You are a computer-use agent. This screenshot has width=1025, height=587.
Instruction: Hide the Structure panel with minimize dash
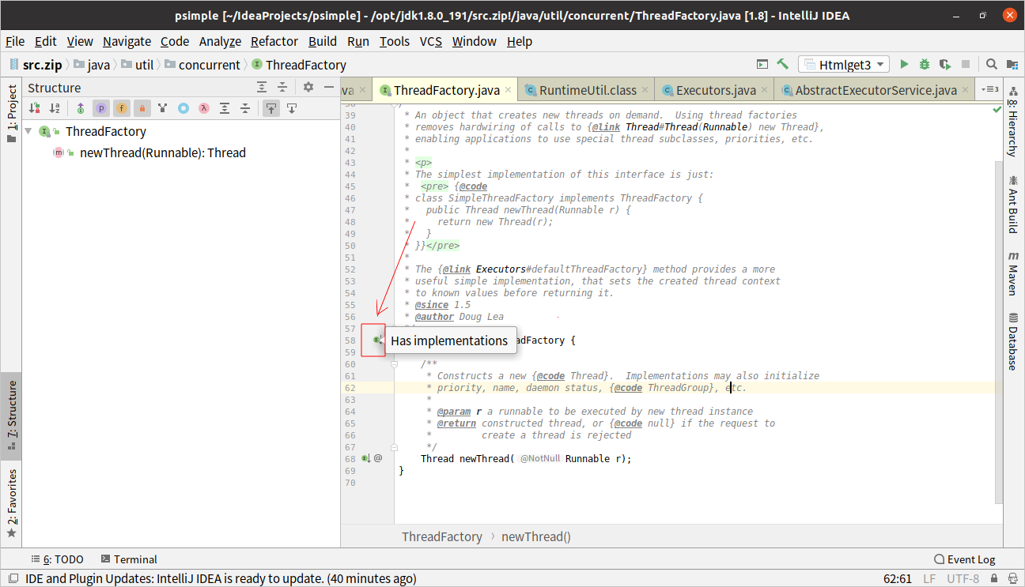click(x=328, y=88)
